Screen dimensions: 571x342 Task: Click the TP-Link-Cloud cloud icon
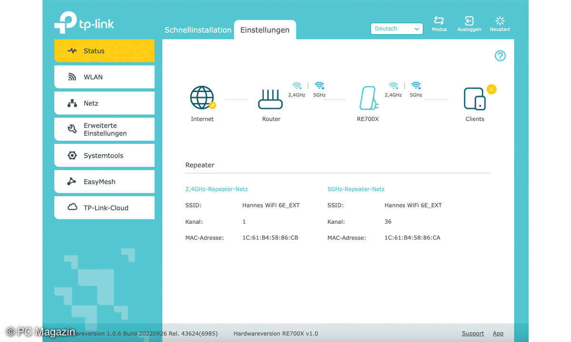point(72,207)
